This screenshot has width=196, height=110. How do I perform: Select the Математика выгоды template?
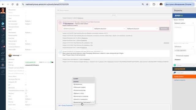point(84,90)
